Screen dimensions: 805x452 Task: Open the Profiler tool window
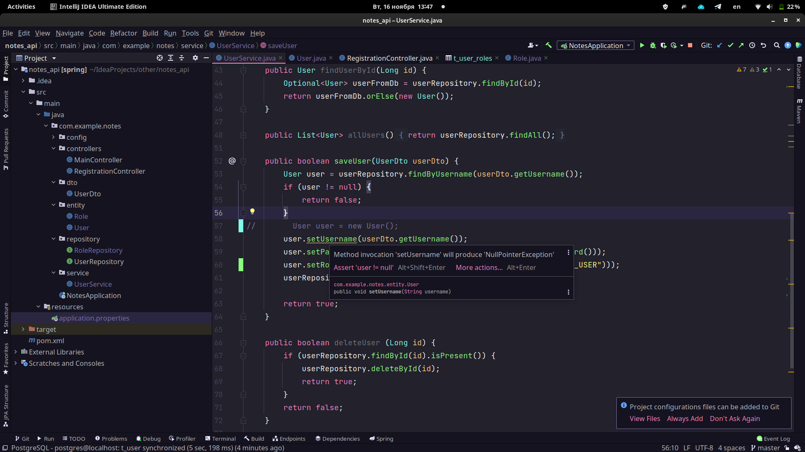pyautogui.click(x=182, y=439)
